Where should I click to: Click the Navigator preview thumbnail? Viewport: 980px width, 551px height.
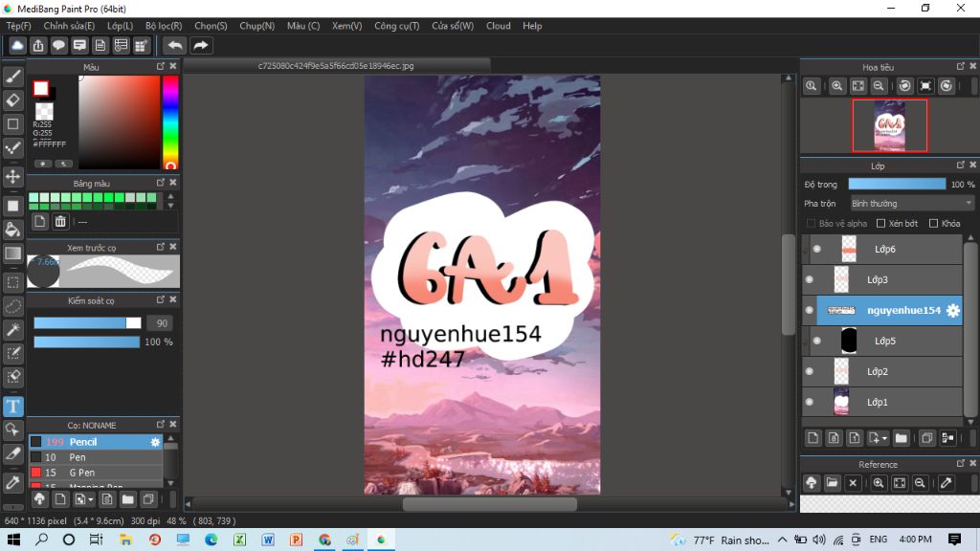click(889, 125)
